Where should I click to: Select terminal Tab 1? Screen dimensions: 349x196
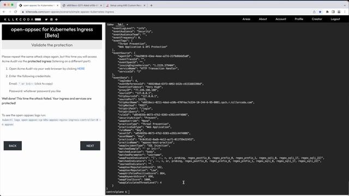[120, 24]
